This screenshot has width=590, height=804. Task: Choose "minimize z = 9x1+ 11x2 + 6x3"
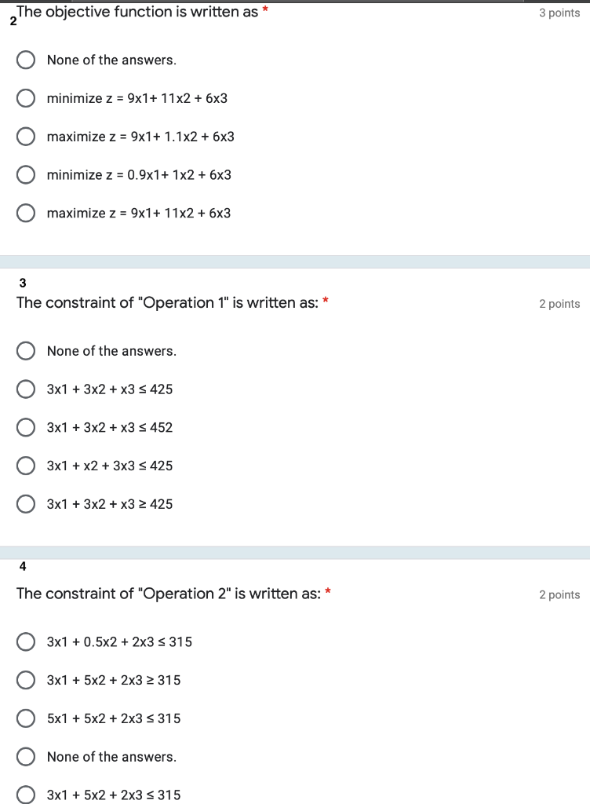coord(26,98)
